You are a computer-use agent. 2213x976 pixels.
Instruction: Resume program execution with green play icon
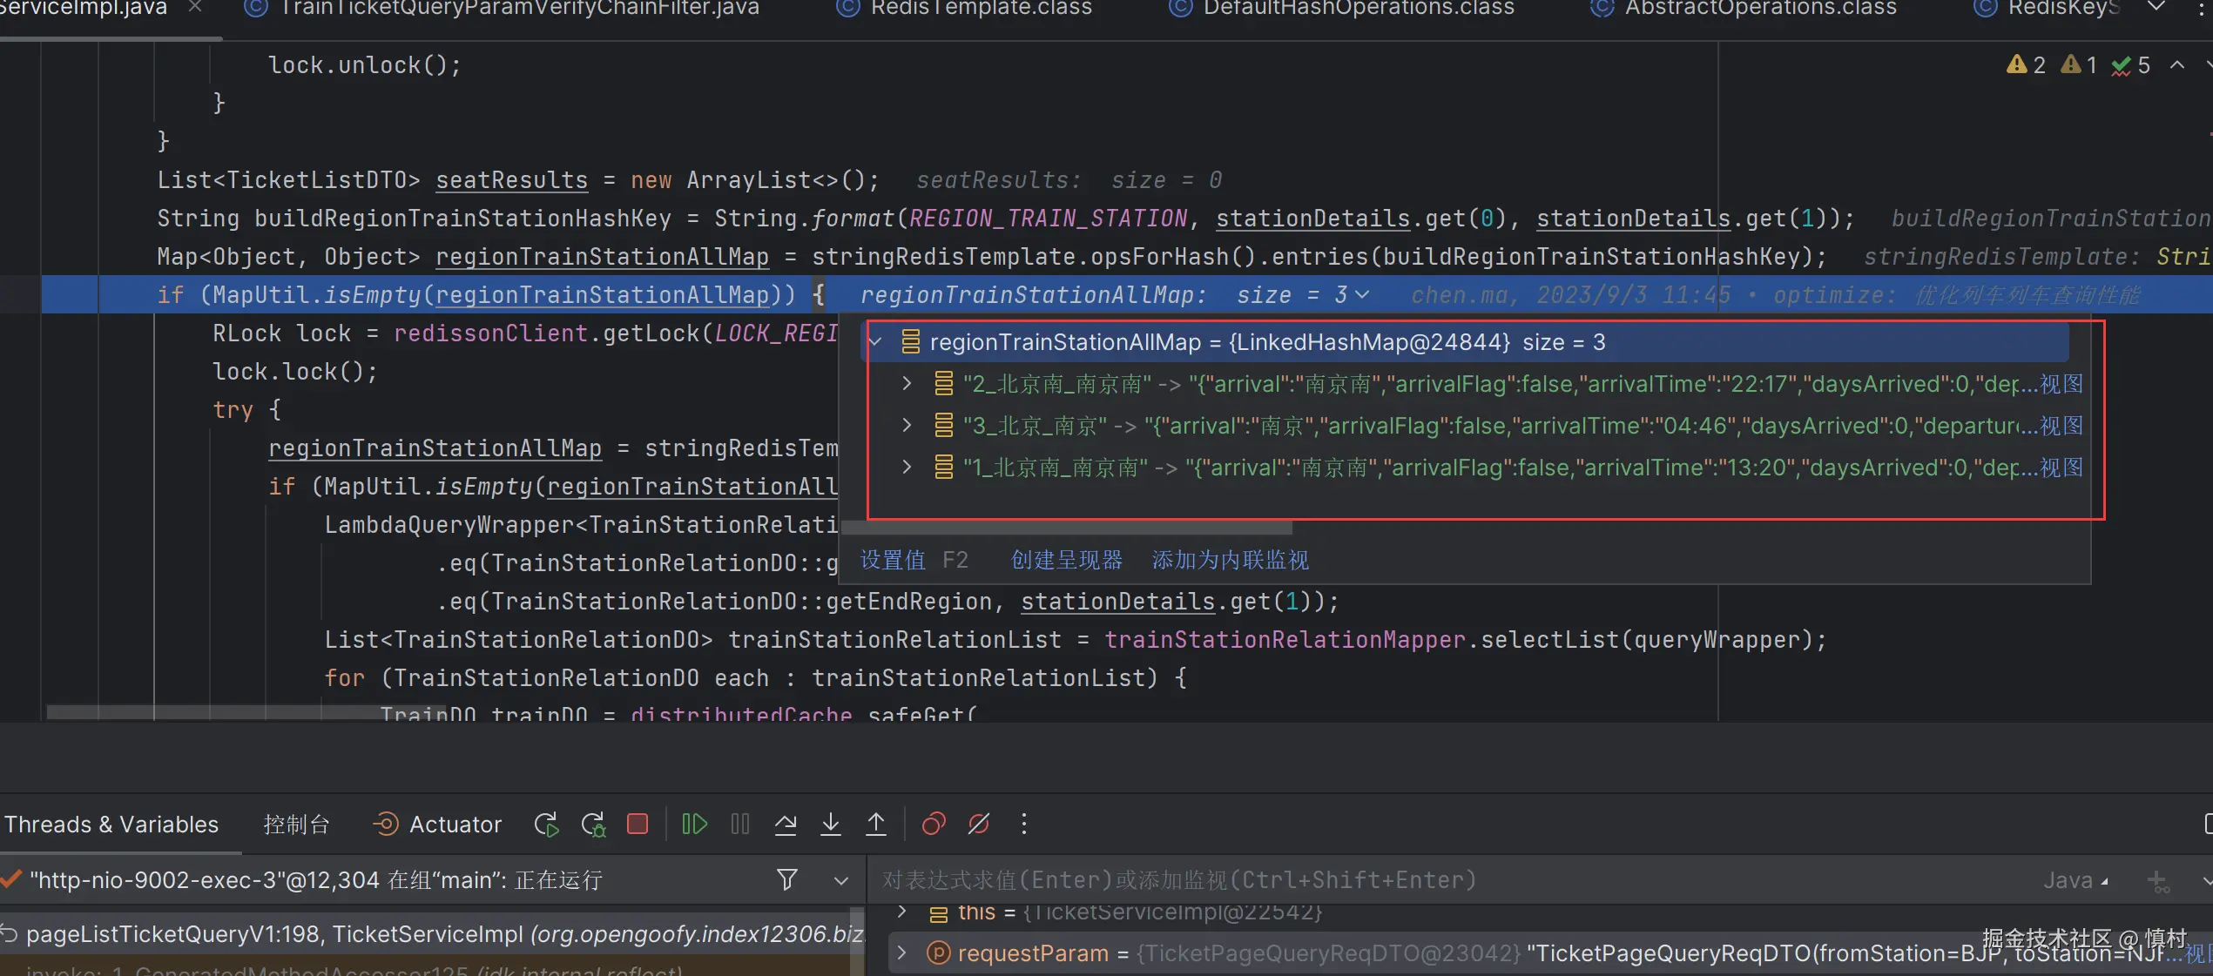coord(694,824)
